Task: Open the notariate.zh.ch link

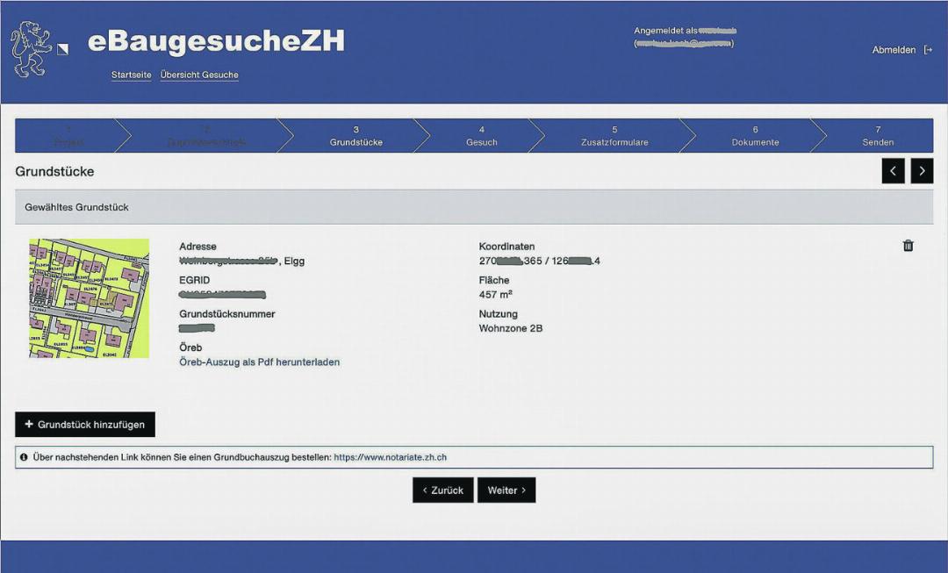Action: (390, 457)
